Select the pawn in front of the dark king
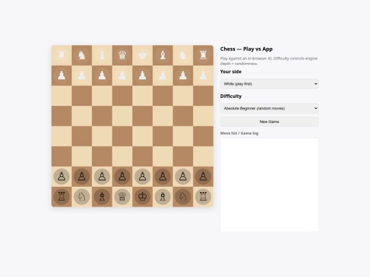 [143, 176]
